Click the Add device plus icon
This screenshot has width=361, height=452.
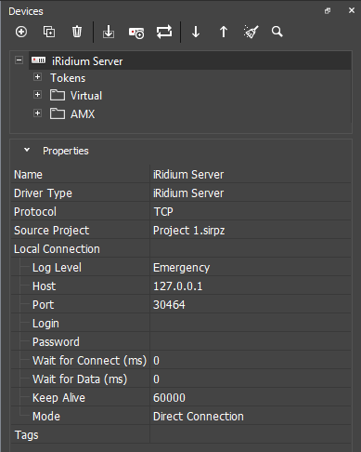(x=21, y=32)
